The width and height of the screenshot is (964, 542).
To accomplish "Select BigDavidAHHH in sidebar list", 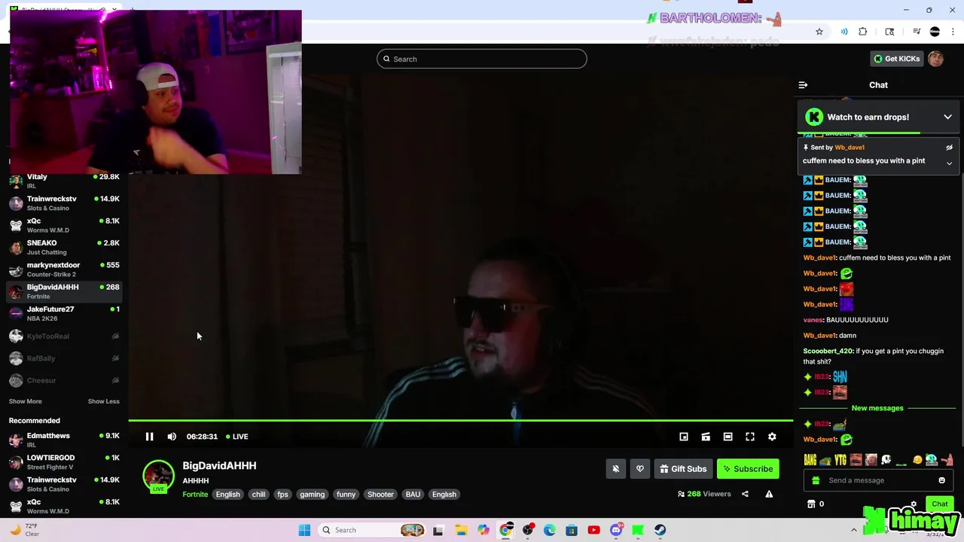I will coord(64,291).
